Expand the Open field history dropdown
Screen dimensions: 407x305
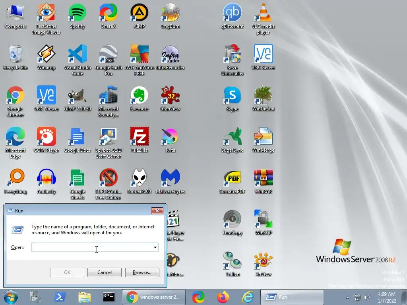(x=155, y=247)
